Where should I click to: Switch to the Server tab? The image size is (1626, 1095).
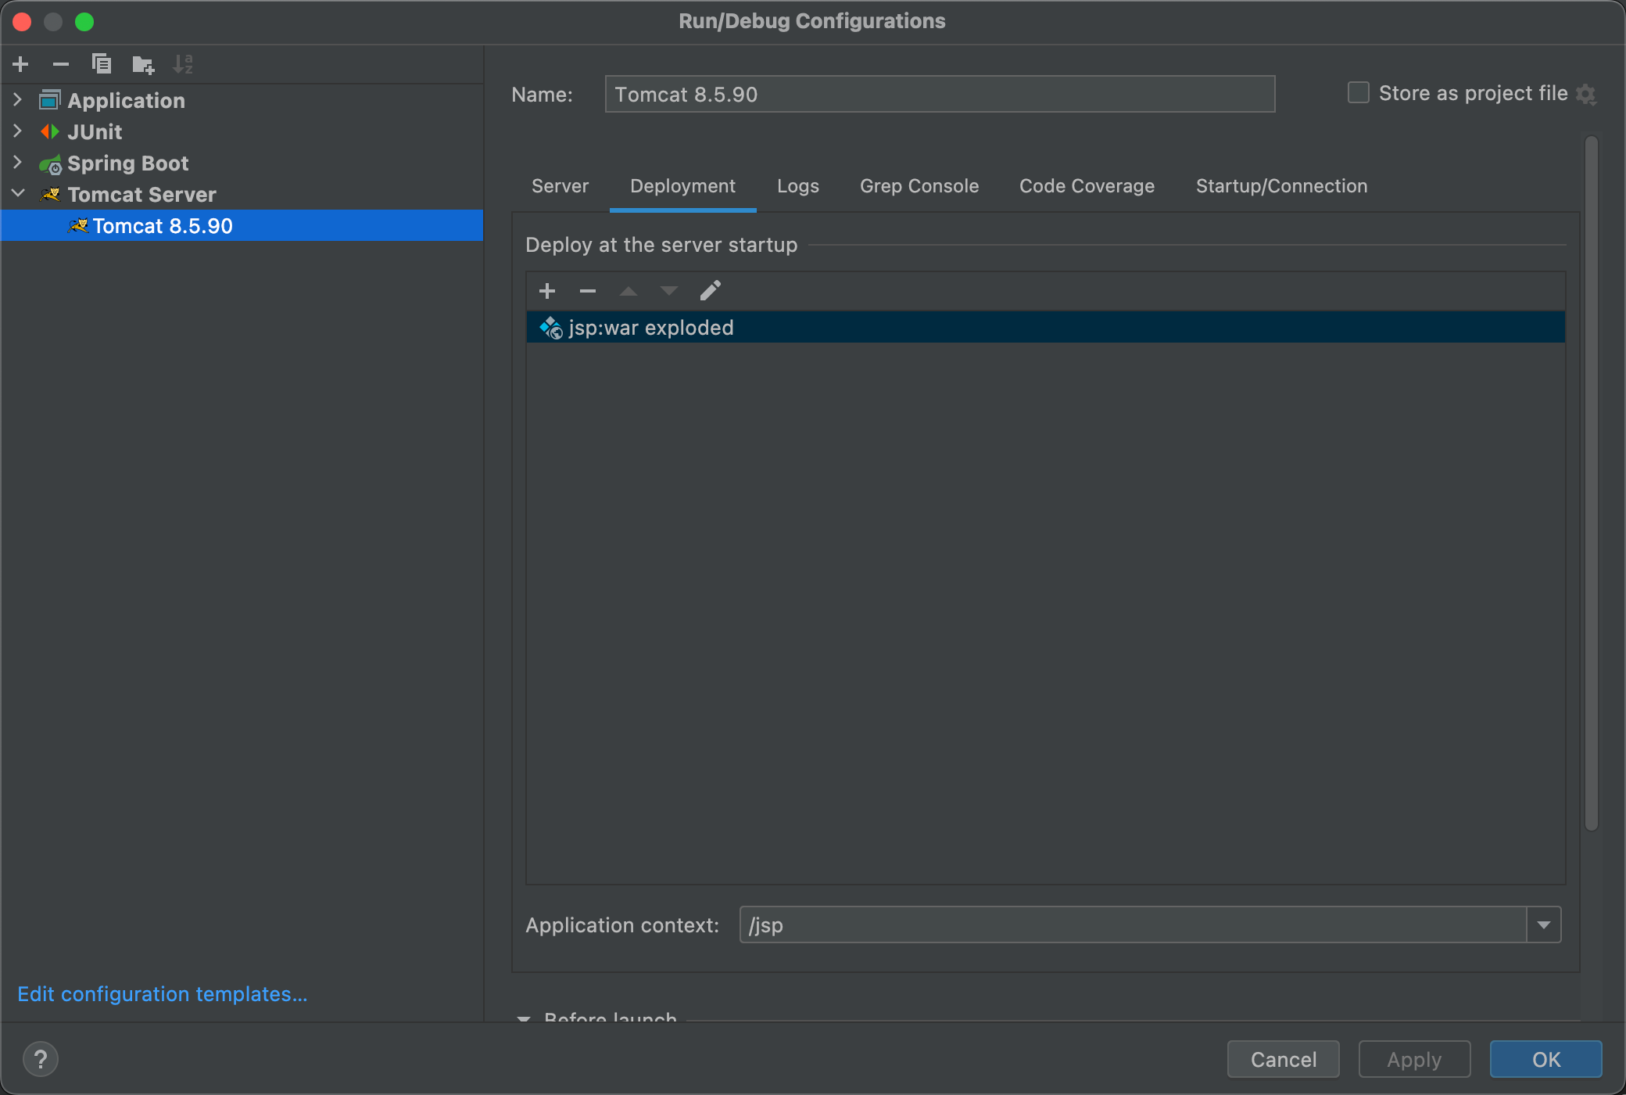pos(560,186)
